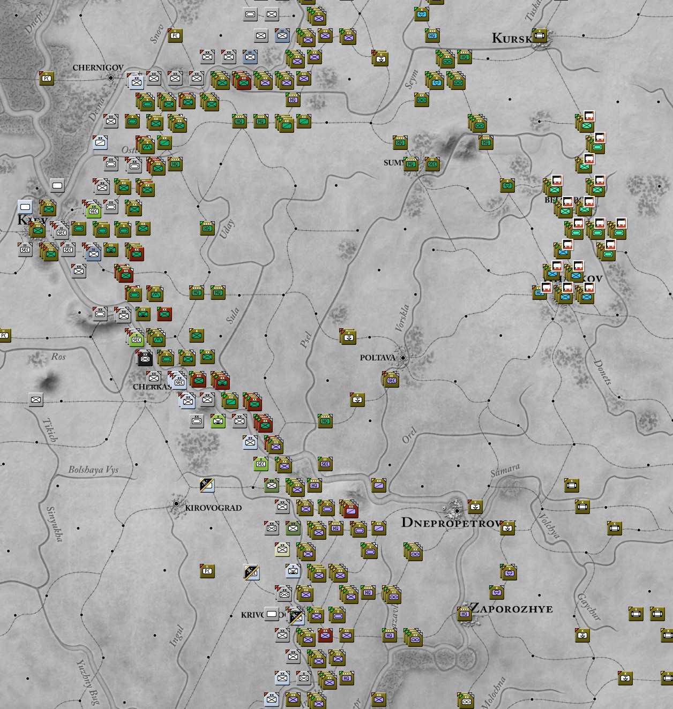This screenshot has width=673, height=709.
Task: Select the PC counter beside the Snov river label
Action: click(x=175, y=35)
